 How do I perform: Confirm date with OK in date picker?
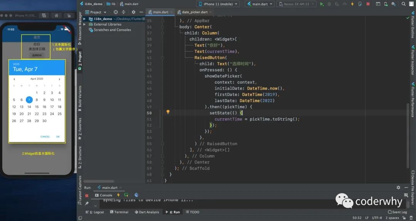pyautogui.click(x=58, y=136)
